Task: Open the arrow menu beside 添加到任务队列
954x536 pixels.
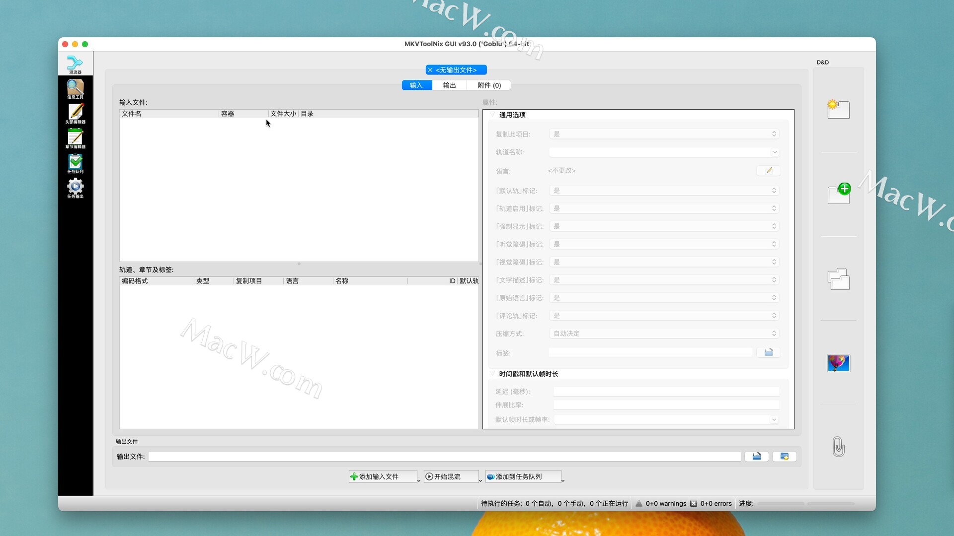Action: (x=562, y=480)
